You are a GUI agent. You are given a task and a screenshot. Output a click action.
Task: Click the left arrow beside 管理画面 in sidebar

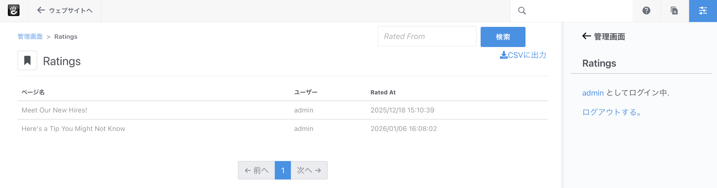point(586,36)
